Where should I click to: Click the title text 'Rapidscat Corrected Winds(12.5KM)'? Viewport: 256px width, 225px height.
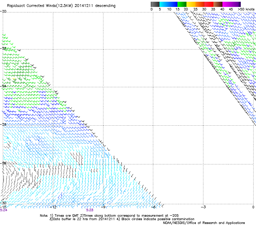[x=40, y=6]
